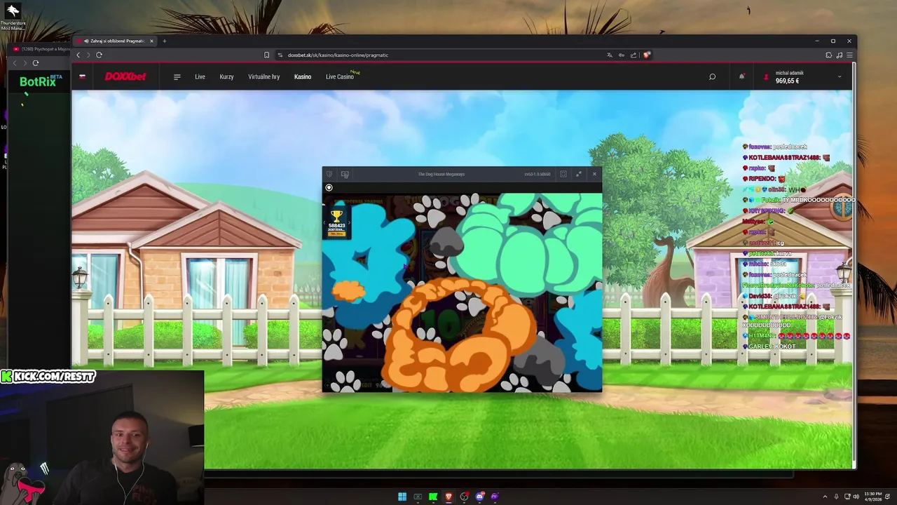Viewport: 897px width, 505px height.
Task: Select the Zahraj si obľúbené Pragmatic tab
Action: (116, 41)
